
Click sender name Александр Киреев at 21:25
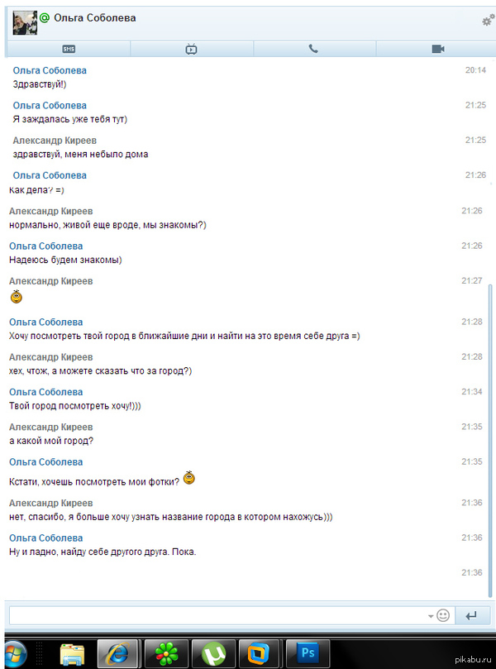[53, 141]
